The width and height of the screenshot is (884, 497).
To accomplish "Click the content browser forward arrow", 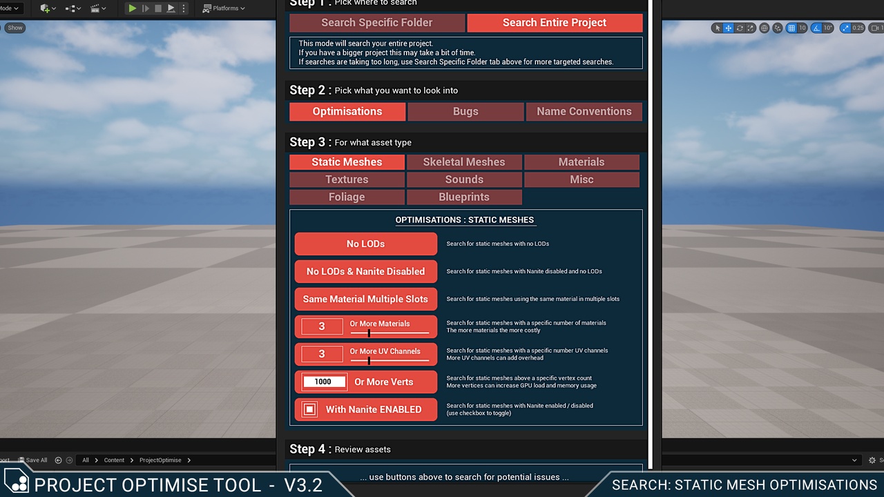I will [69, 460].
